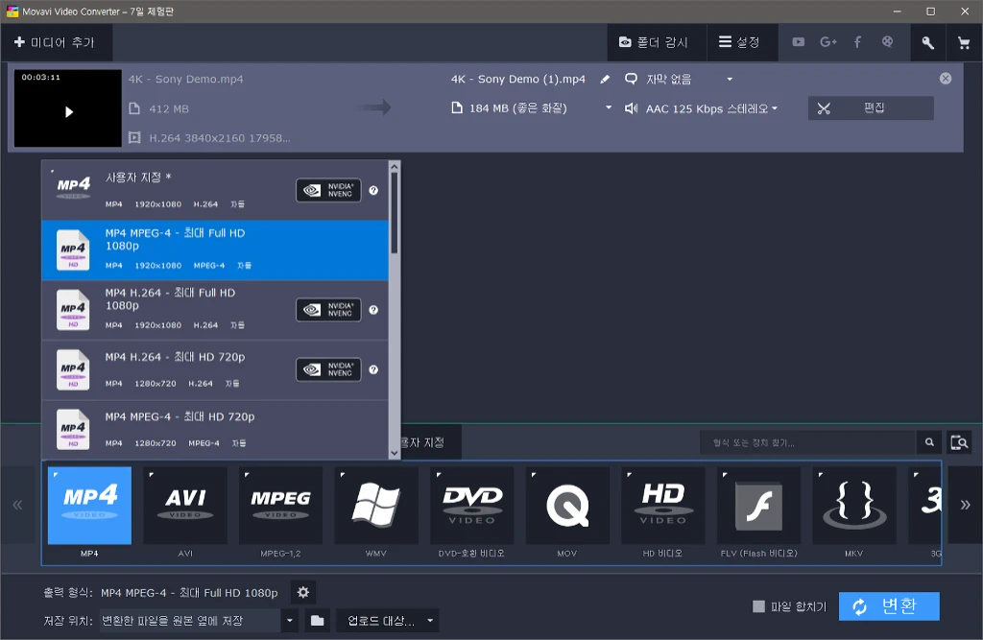Select the 사용자 지정 MP4 preset
This screenshot has height=640, width=983.
click(x=215, y=190)
